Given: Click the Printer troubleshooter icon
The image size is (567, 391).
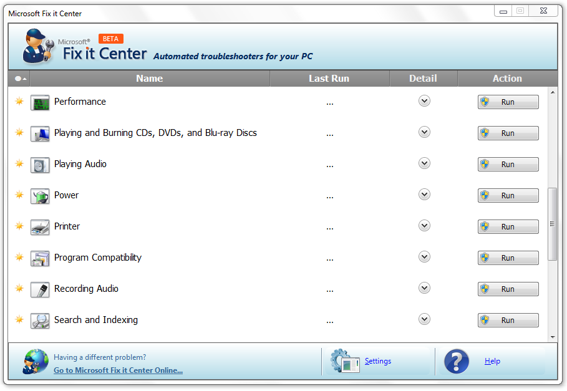Looking at the screenshot, I should [x=40, y=227].
